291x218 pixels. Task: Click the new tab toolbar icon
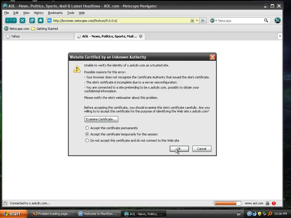click(32, 20)
